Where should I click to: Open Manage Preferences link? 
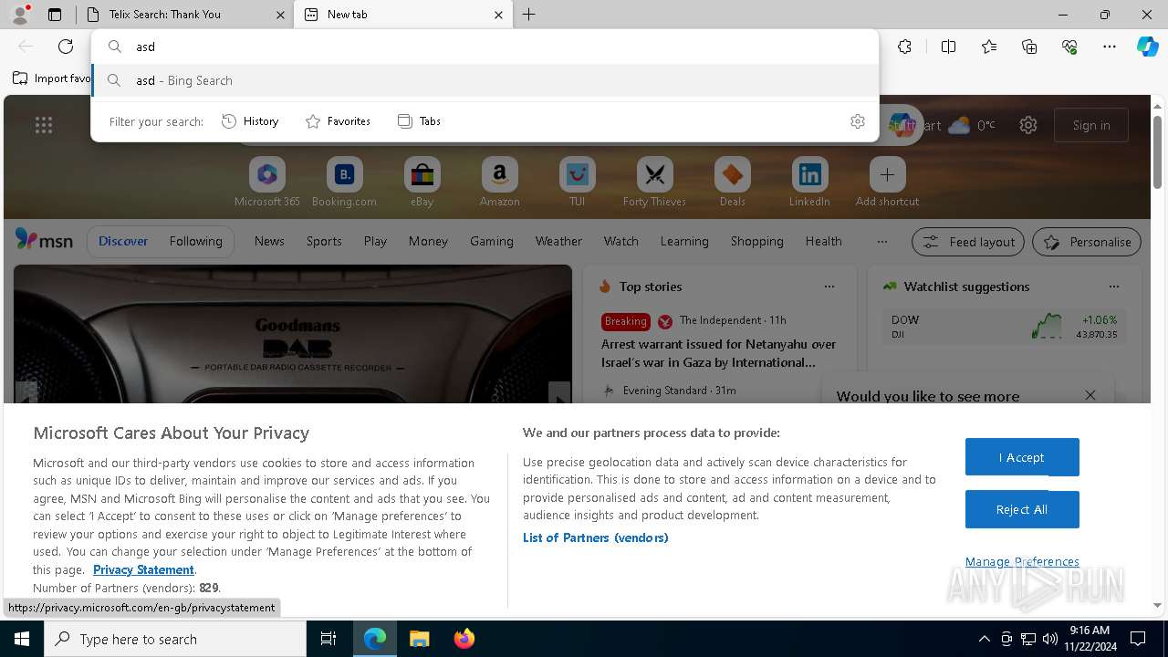1022,561
